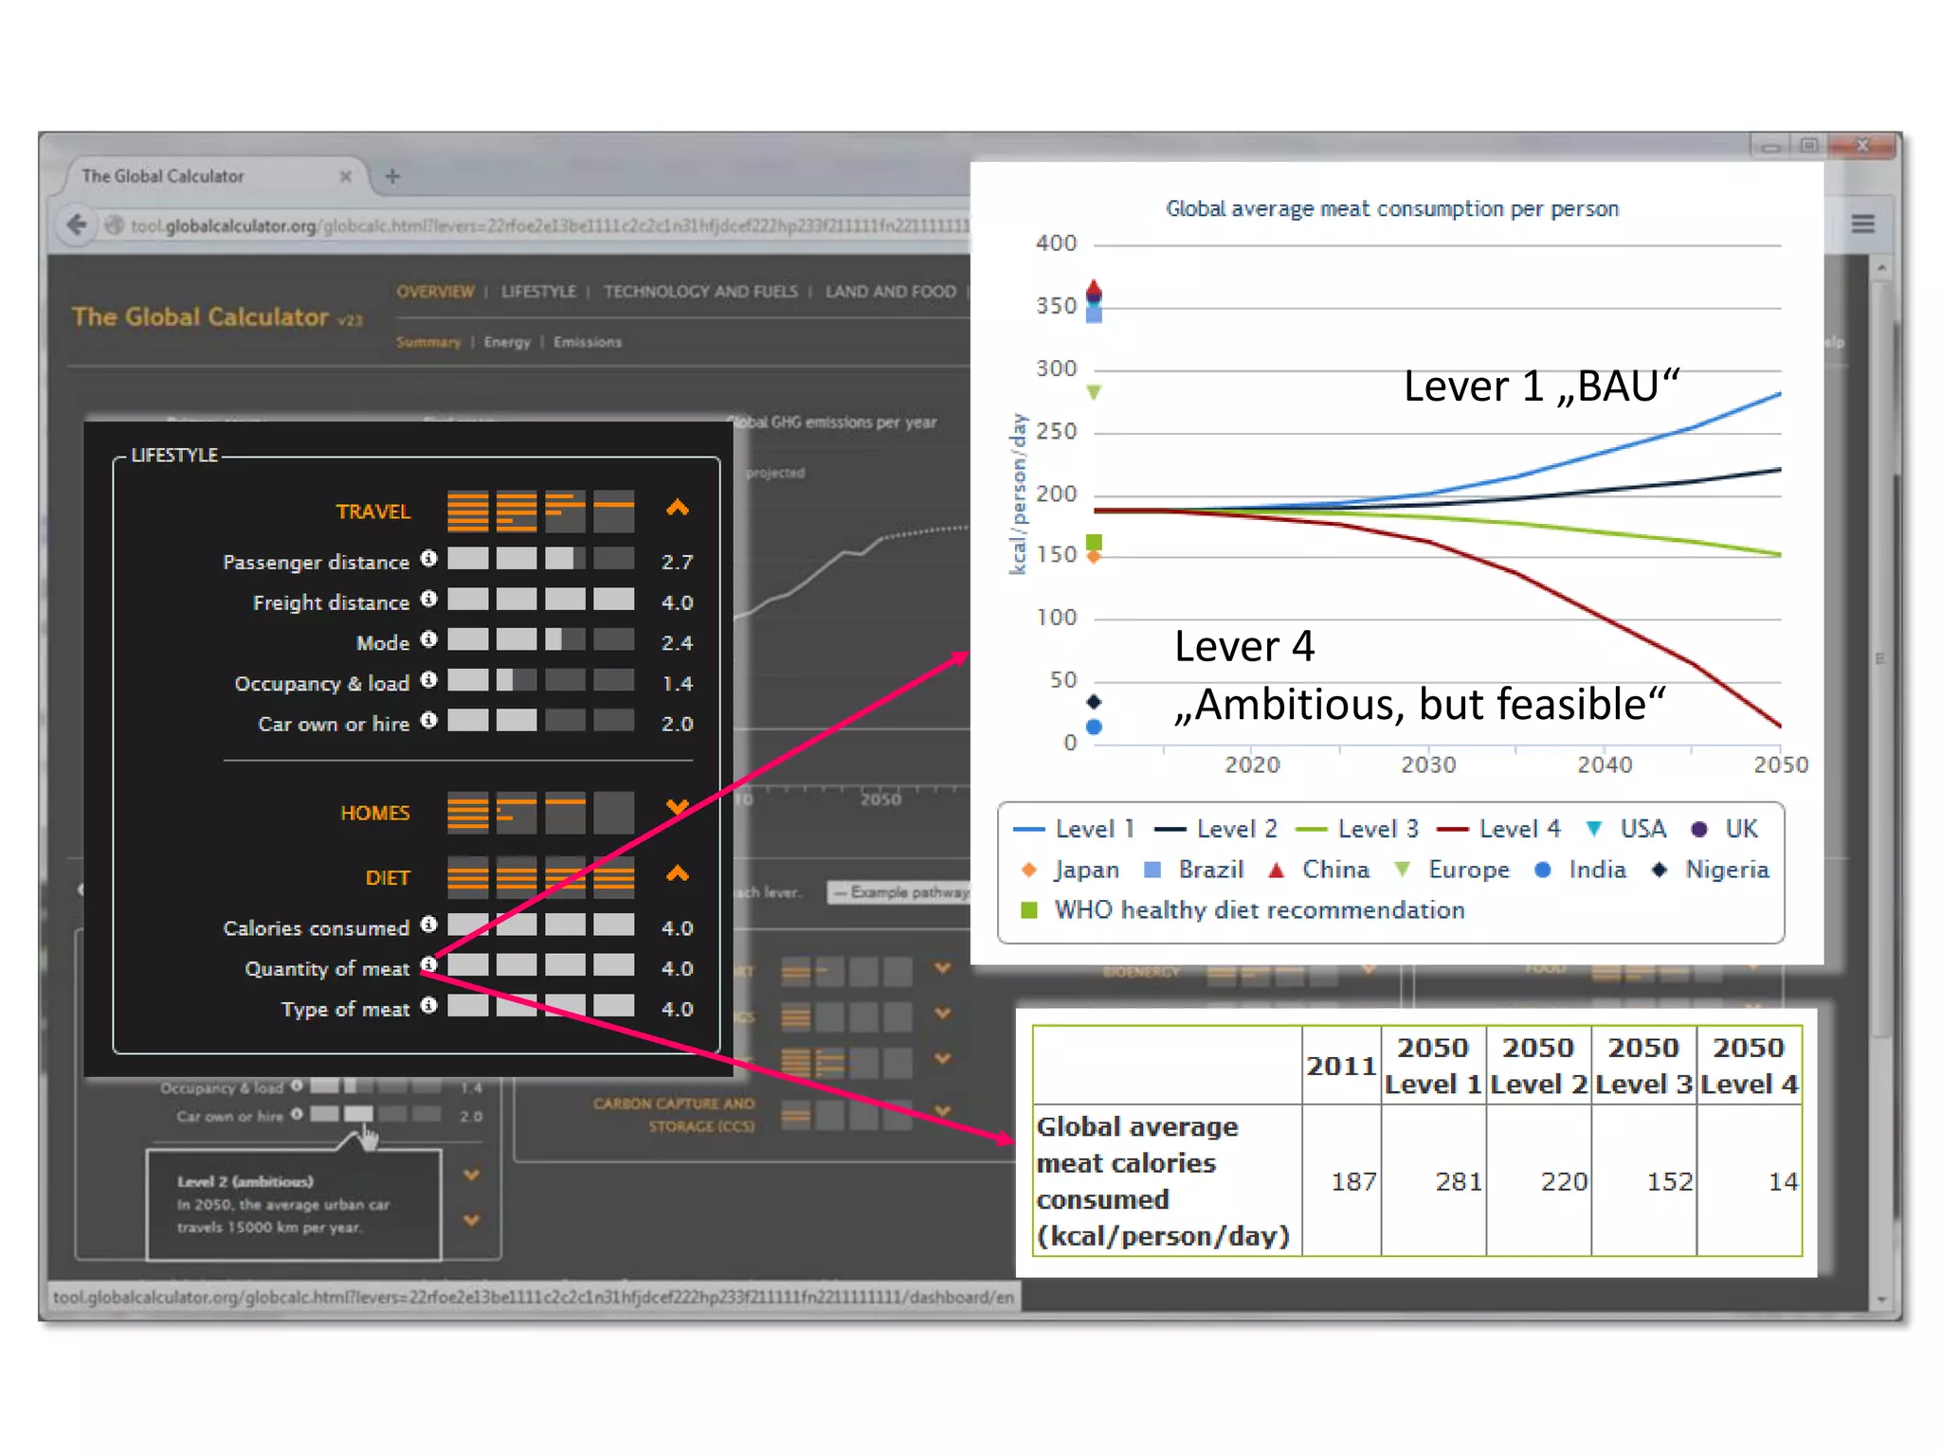Open a new browser tab with plus
Screen dimensions: 1941x1455
point(392,176)
